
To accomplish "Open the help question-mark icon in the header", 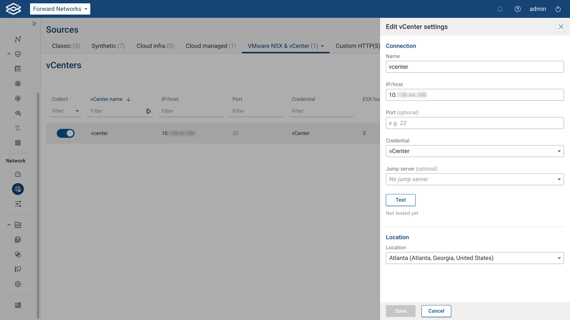I will coord(518,9).
